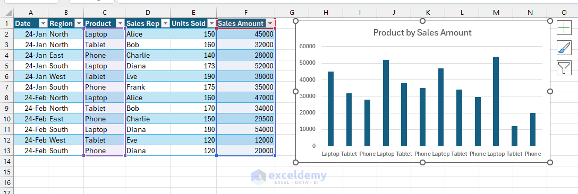Screen dimensions: 578x194
Task: Click cell C3 containing Tablet
Action: pos(104,45)
